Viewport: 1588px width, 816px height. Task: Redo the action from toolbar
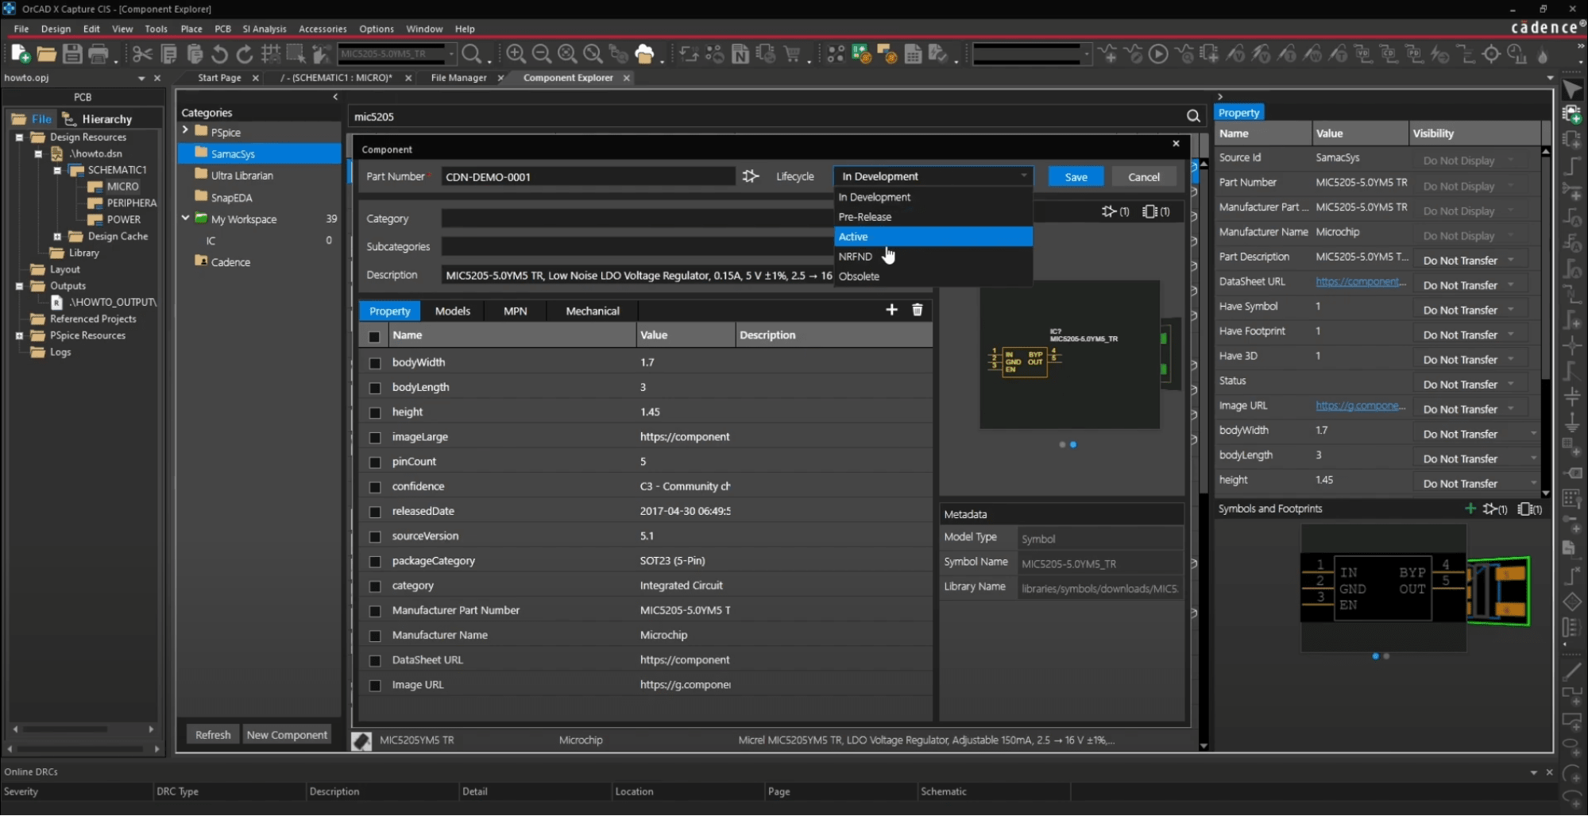pyautogui.click(x=245, y=54)
